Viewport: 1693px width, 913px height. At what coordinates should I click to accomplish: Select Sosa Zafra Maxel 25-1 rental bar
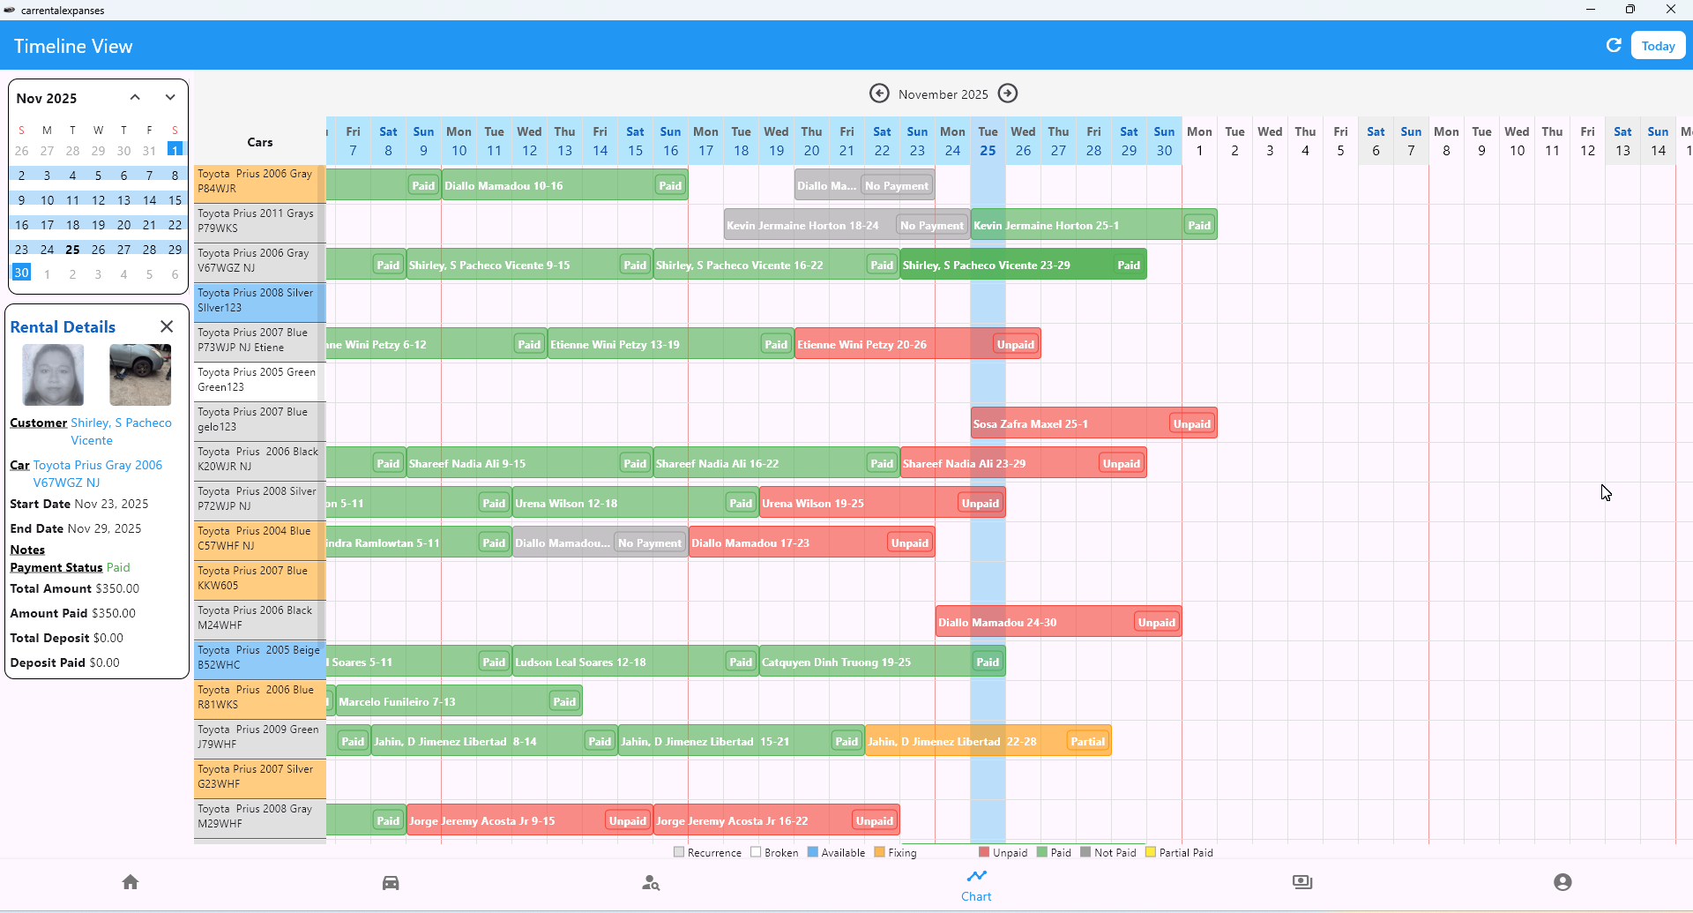1067,424
